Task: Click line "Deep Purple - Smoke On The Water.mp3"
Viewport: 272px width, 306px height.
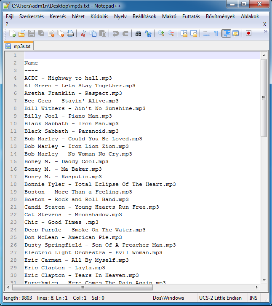Action: pyautogui.click(x=85, y=230)
